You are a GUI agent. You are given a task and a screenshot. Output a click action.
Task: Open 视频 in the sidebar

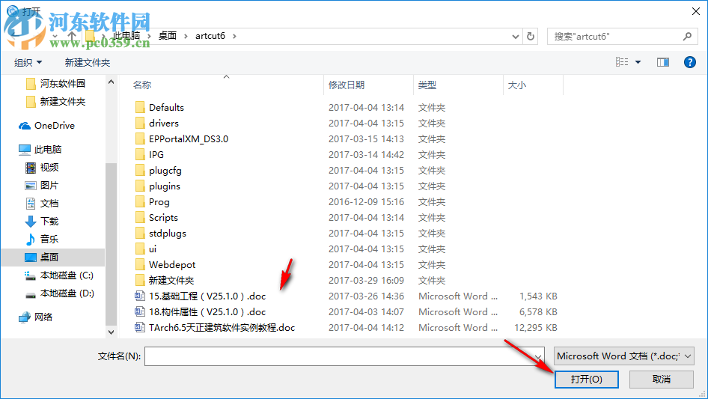pyautogui.click(x=42, y=167)
